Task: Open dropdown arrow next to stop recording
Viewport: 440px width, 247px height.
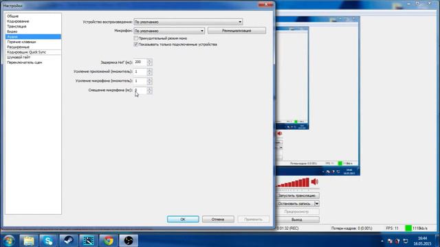Action: point(317,204)
